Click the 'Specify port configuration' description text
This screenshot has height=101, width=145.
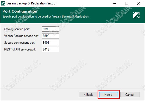pos(46,16)
